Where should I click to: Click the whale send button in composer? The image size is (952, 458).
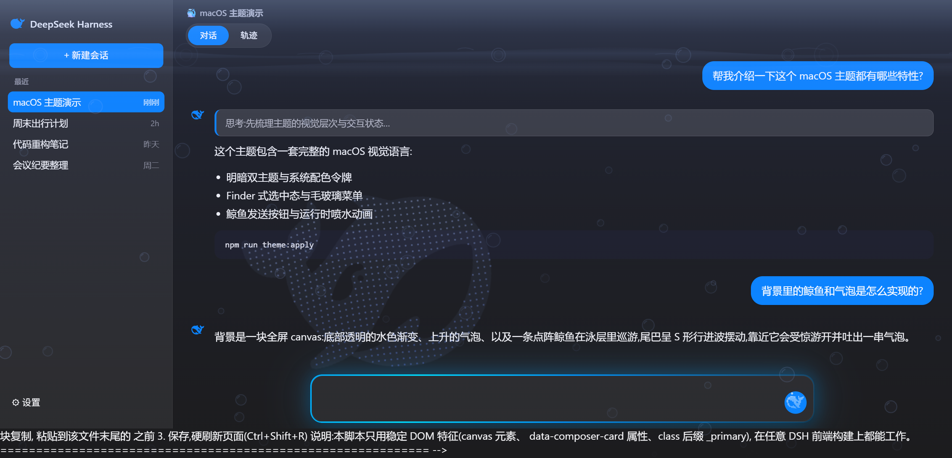click(x=795, y=402)
